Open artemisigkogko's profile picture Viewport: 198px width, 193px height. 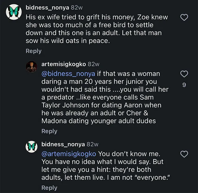click(x=32, y=67)
